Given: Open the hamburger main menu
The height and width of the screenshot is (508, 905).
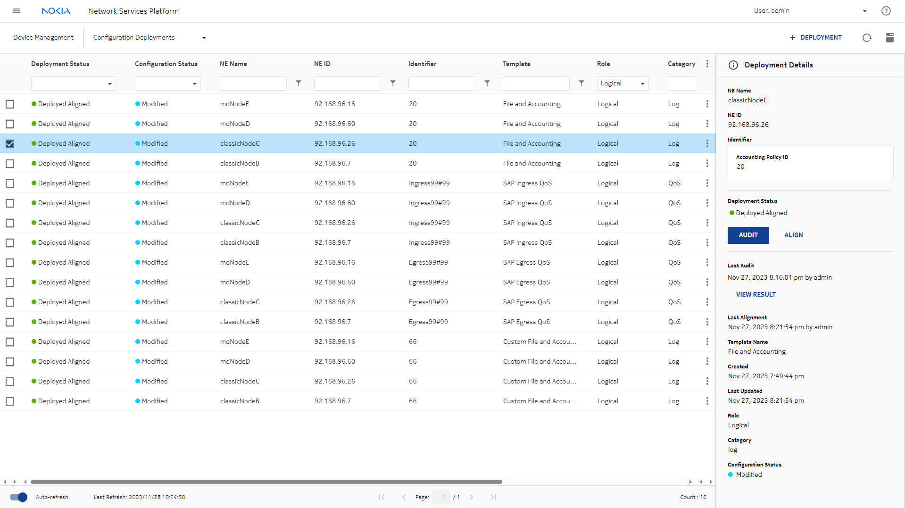Looking at the screenshot, I should (x=17, y=11).
